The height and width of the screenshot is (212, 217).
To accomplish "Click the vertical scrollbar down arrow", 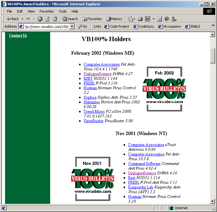I will click(213, 201).
